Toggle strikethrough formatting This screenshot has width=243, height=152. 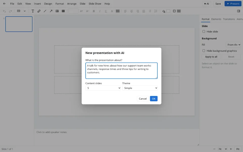pos(112,11)
